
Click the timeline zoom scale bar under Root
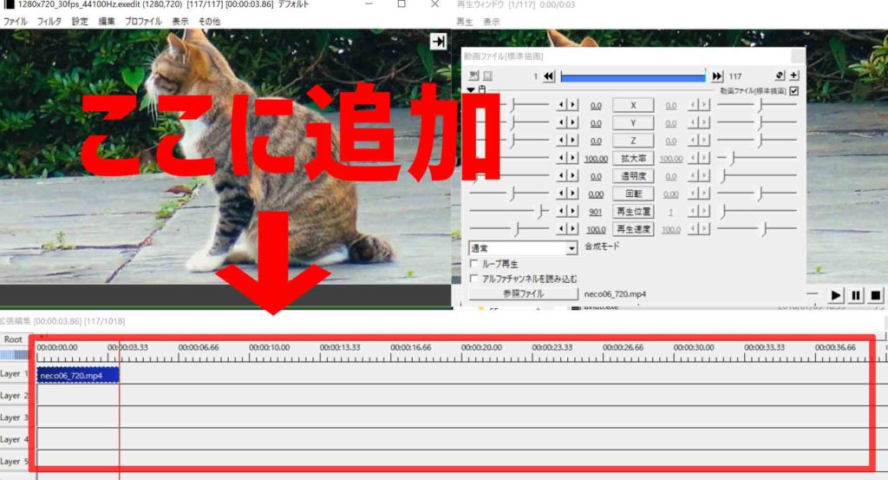pos(14,355)
